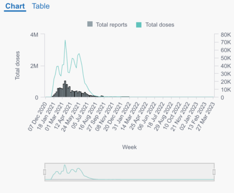This screenshot has width=234, height=193.
Task: Toggle the Total reports legend swatch
Action: (90, 24)
